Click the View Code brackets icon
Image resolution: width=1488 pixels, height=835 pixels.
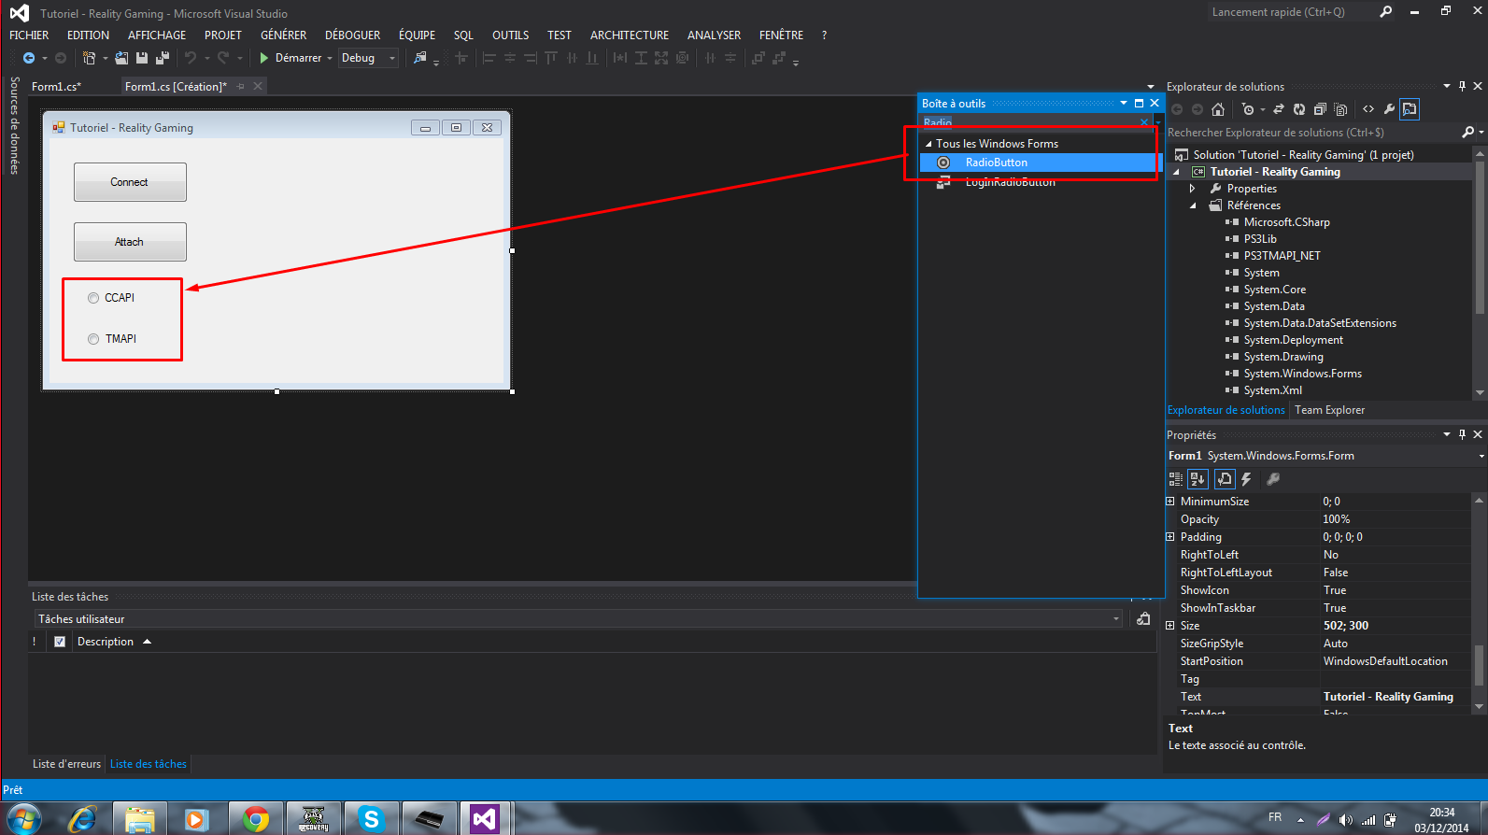1368,109
